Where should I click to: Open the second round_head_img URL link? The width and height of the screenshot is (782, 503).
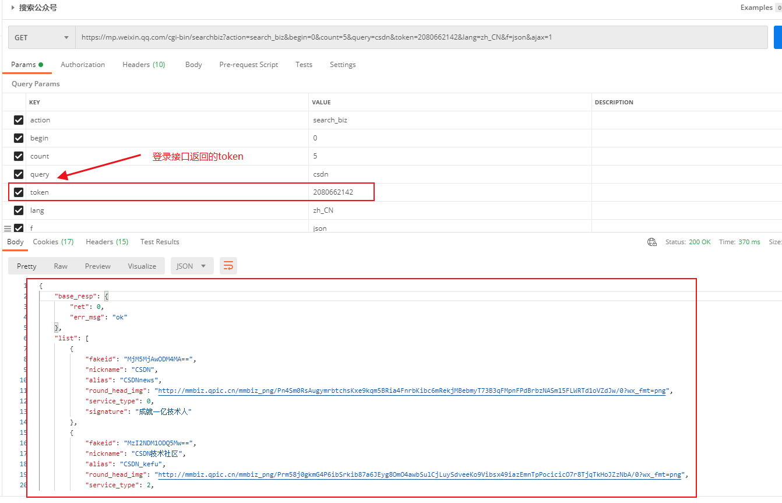(x=420, y=475)
